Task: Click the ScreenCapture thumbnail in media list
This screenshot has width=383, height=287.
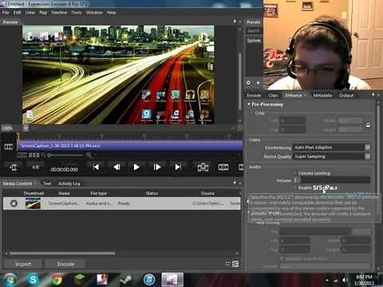Action: click(33, 203)
